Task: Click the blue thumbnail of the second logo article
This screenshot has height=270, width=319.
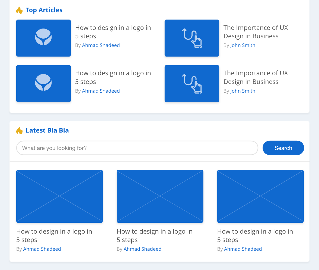Action: click(x=43, y=84)
